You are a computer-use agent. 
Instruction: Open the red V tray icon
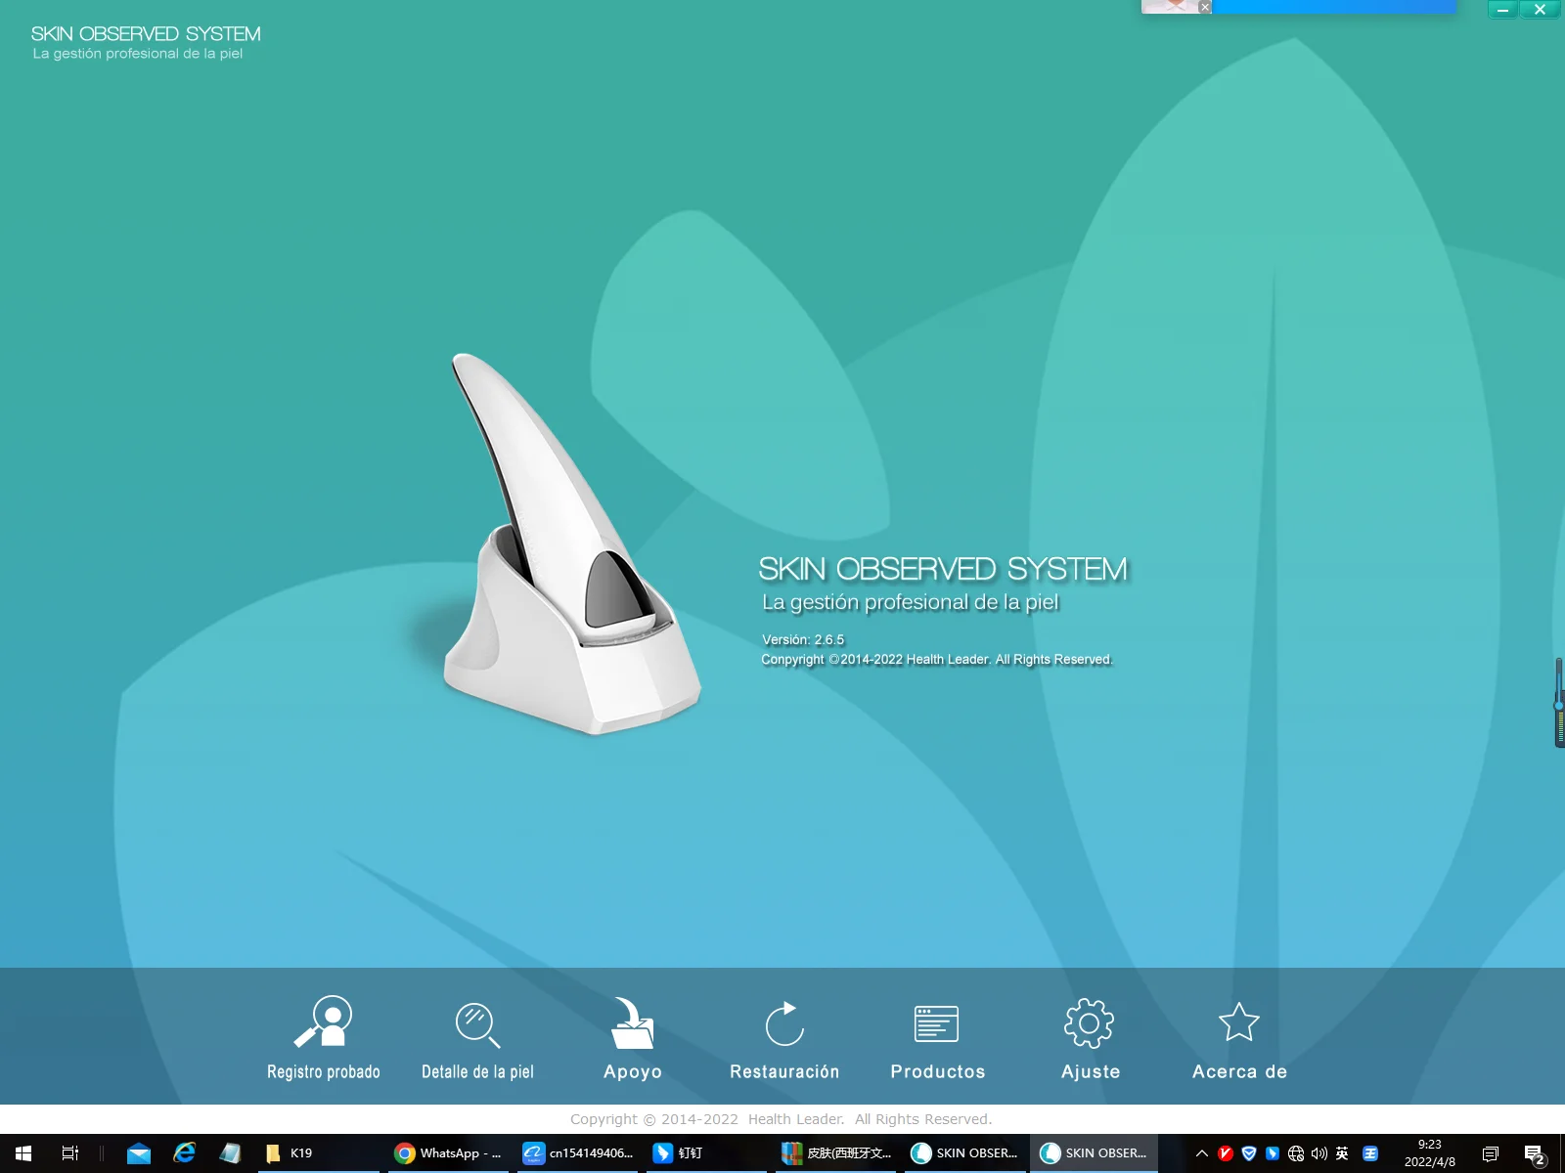pyautogui.click(x=1226, y=1153)
